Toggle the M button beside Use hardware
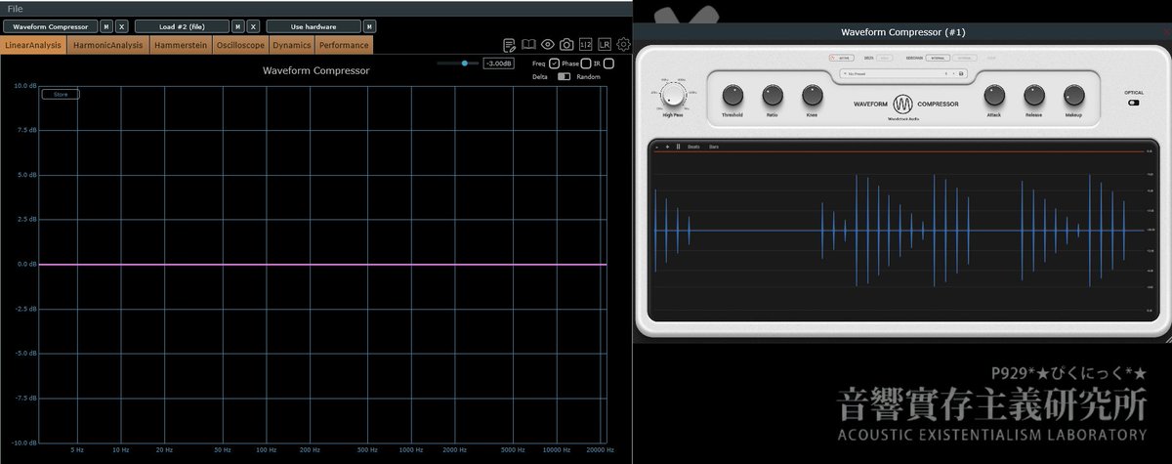Screen dimensions: 1172x464 pos(369,26)
